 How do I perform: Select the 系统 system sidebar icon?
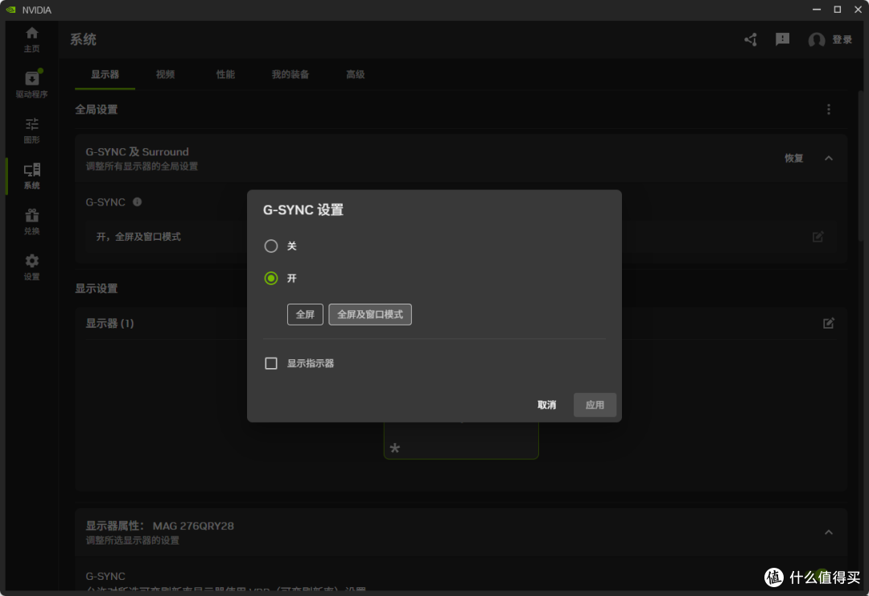coord(31,176)
